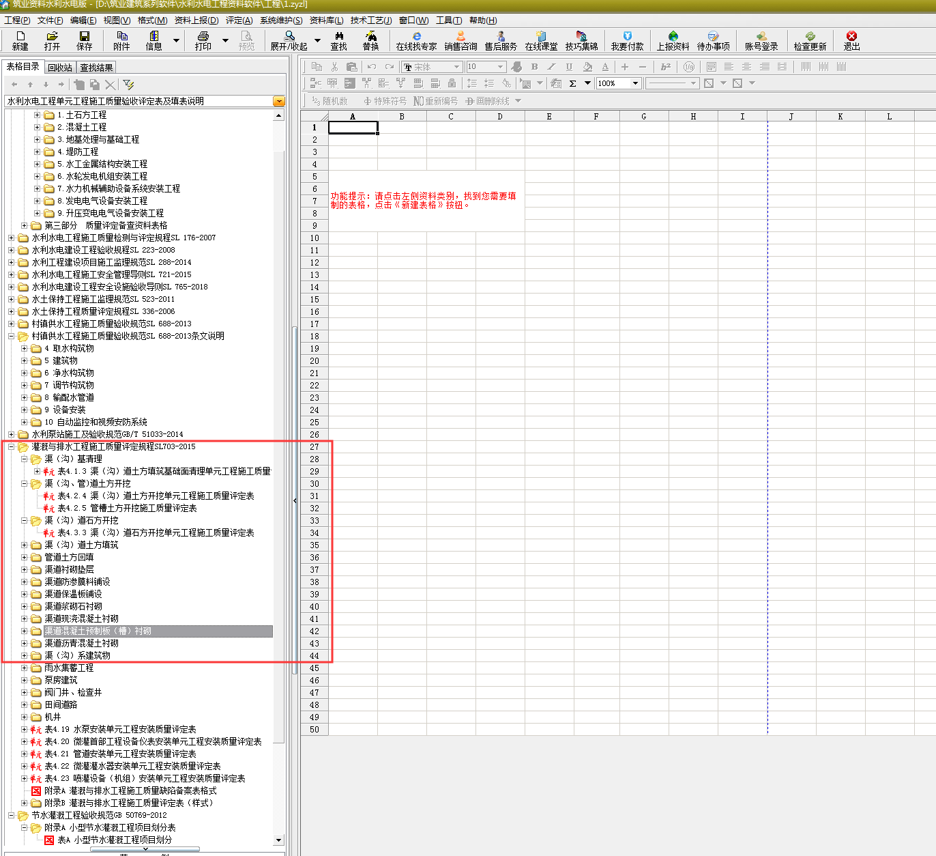Image resolution: width=936 pixels, height=856 pixels.
Task: Toggle bold formatting button
Action: point(534,66)
